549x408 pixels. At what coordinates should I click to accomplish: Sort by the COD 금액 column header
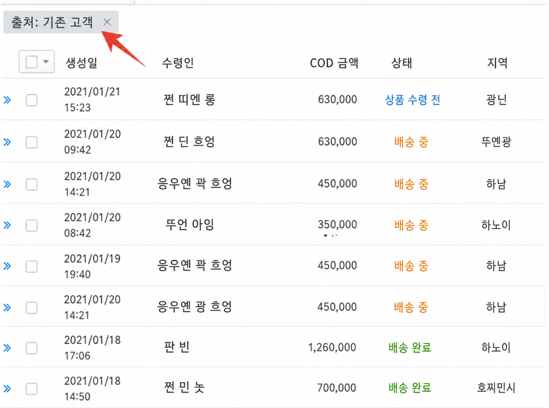tap(334, 63)
